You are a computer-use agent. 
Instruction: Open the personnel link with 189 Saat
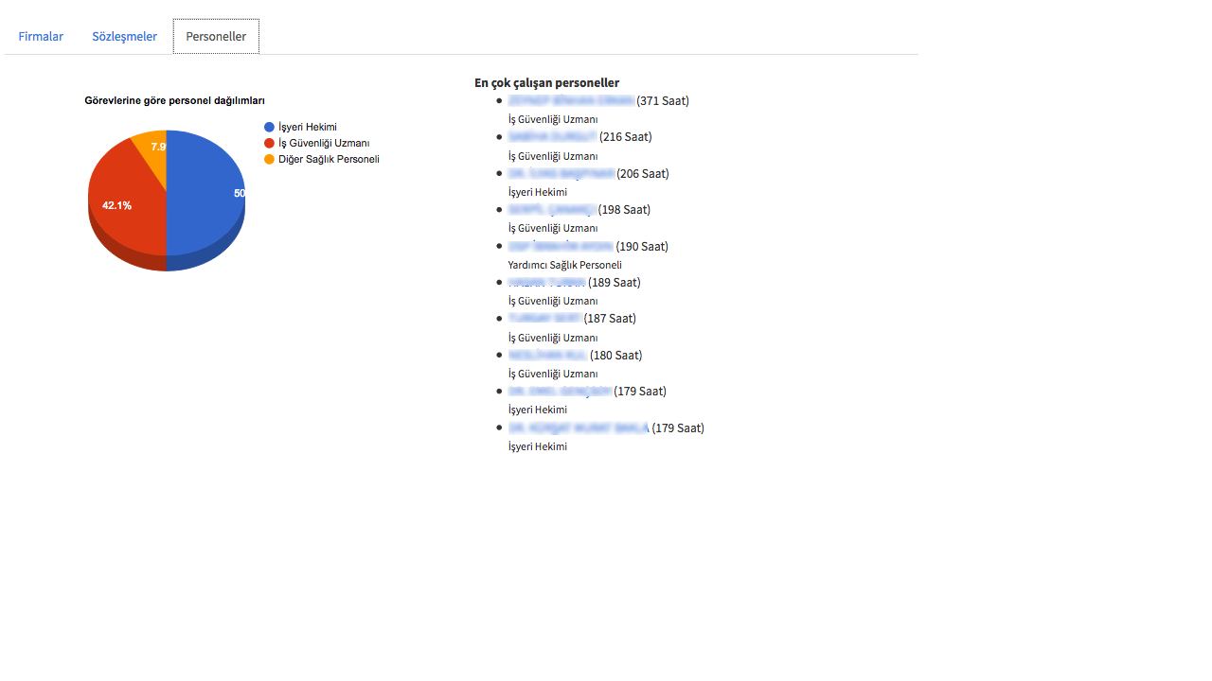point(546,283)
